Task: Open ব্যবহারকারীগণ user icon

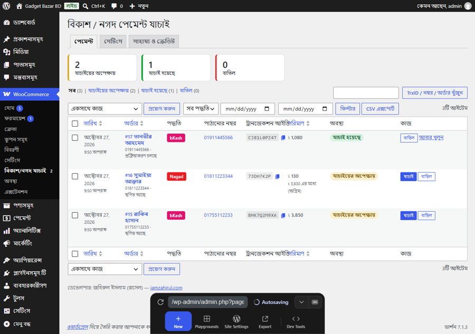Action: tap(7, 285)
